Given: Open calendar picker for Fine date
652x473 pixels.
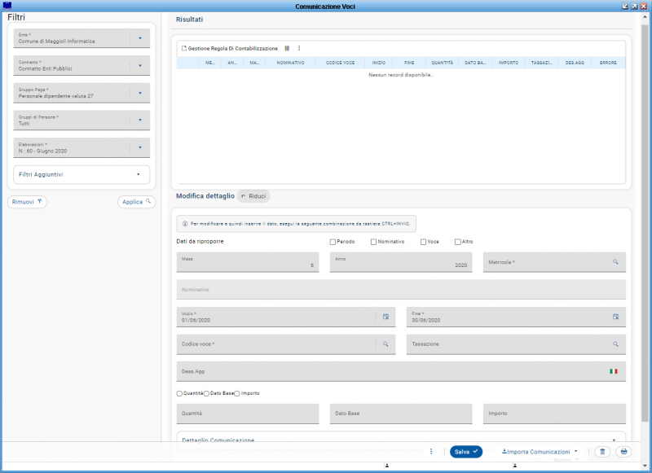Looking at the screenshot, I should point(616,317).
